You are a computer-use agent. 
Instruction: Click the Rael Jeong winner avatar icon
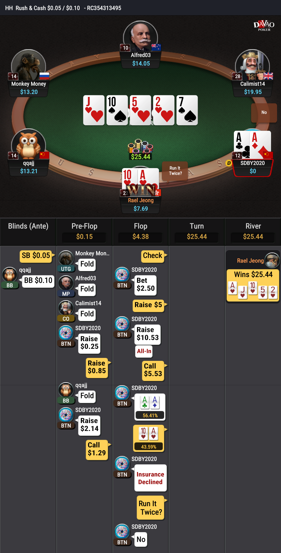click(272, 260)
